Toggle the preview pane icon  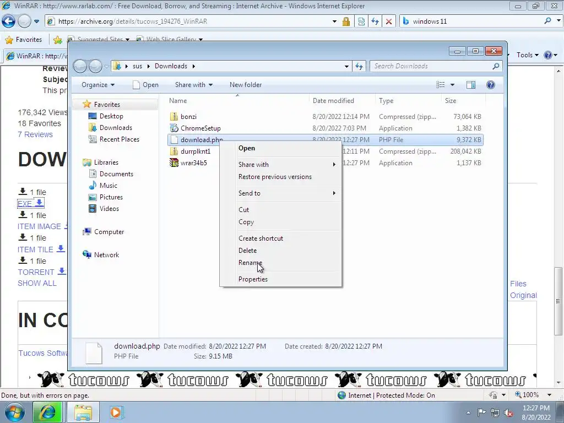(471, 85)
